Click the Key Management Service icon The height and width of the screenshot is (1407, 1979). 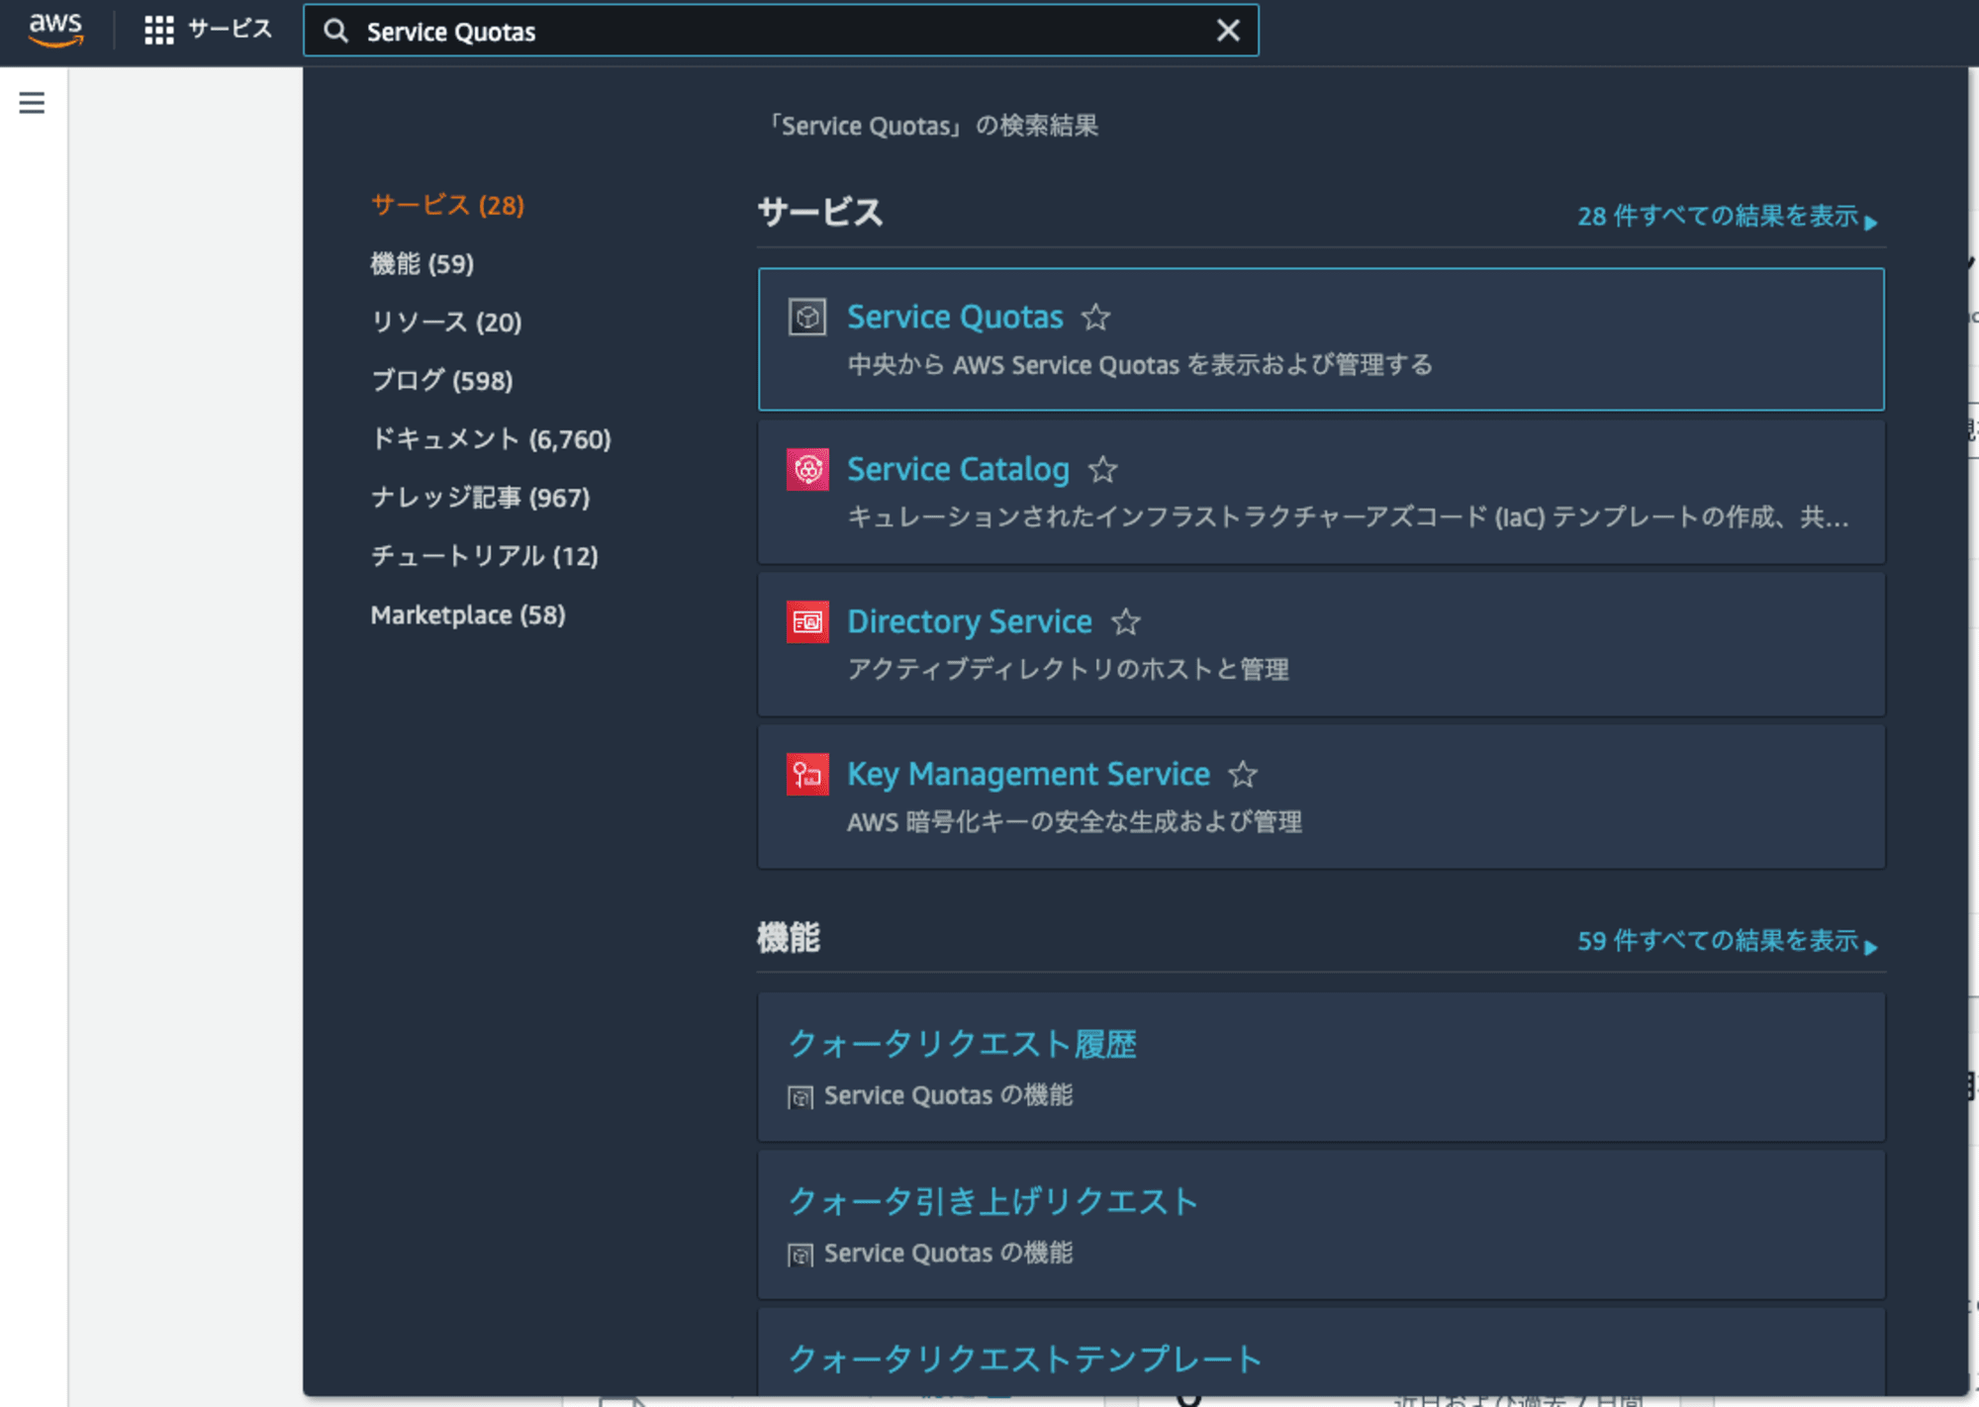point(805,774)
